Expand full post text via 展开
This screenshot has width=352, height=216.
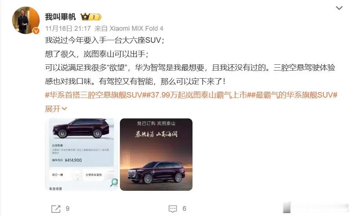[53, 109]
